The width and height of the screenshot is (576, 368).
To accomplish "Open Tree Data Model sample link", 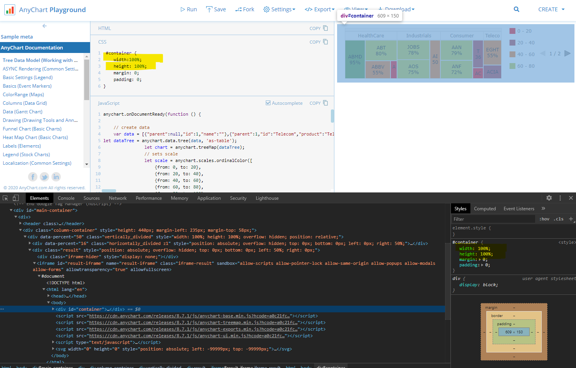I will point(40,60).
